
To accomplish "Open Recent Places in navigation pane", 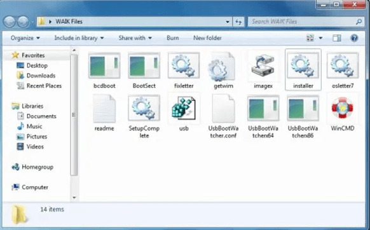I will tap(44, 86).
